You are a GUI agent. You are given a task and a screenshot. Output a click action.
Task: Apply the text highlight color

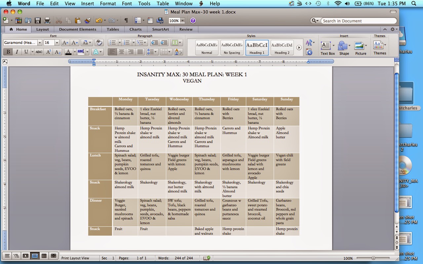coord(81,52)
